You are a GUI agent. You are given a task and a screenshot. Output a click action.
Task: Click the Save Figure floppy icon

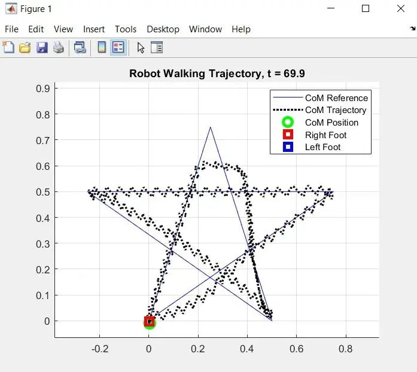[42, 48]
